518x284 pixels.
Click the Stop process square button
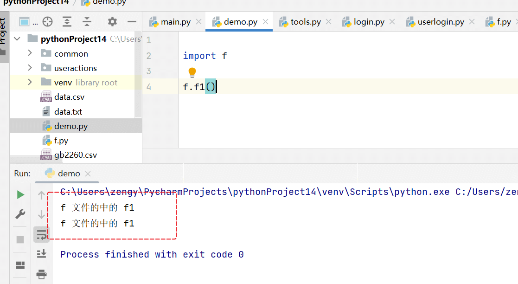[x=20, y=240]
